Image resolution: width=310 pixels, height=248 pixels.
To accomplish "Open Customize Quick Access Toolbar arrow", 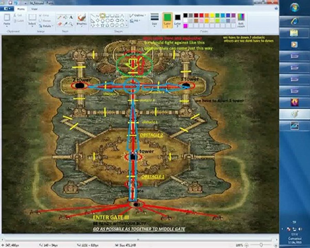I will point(25,3).
